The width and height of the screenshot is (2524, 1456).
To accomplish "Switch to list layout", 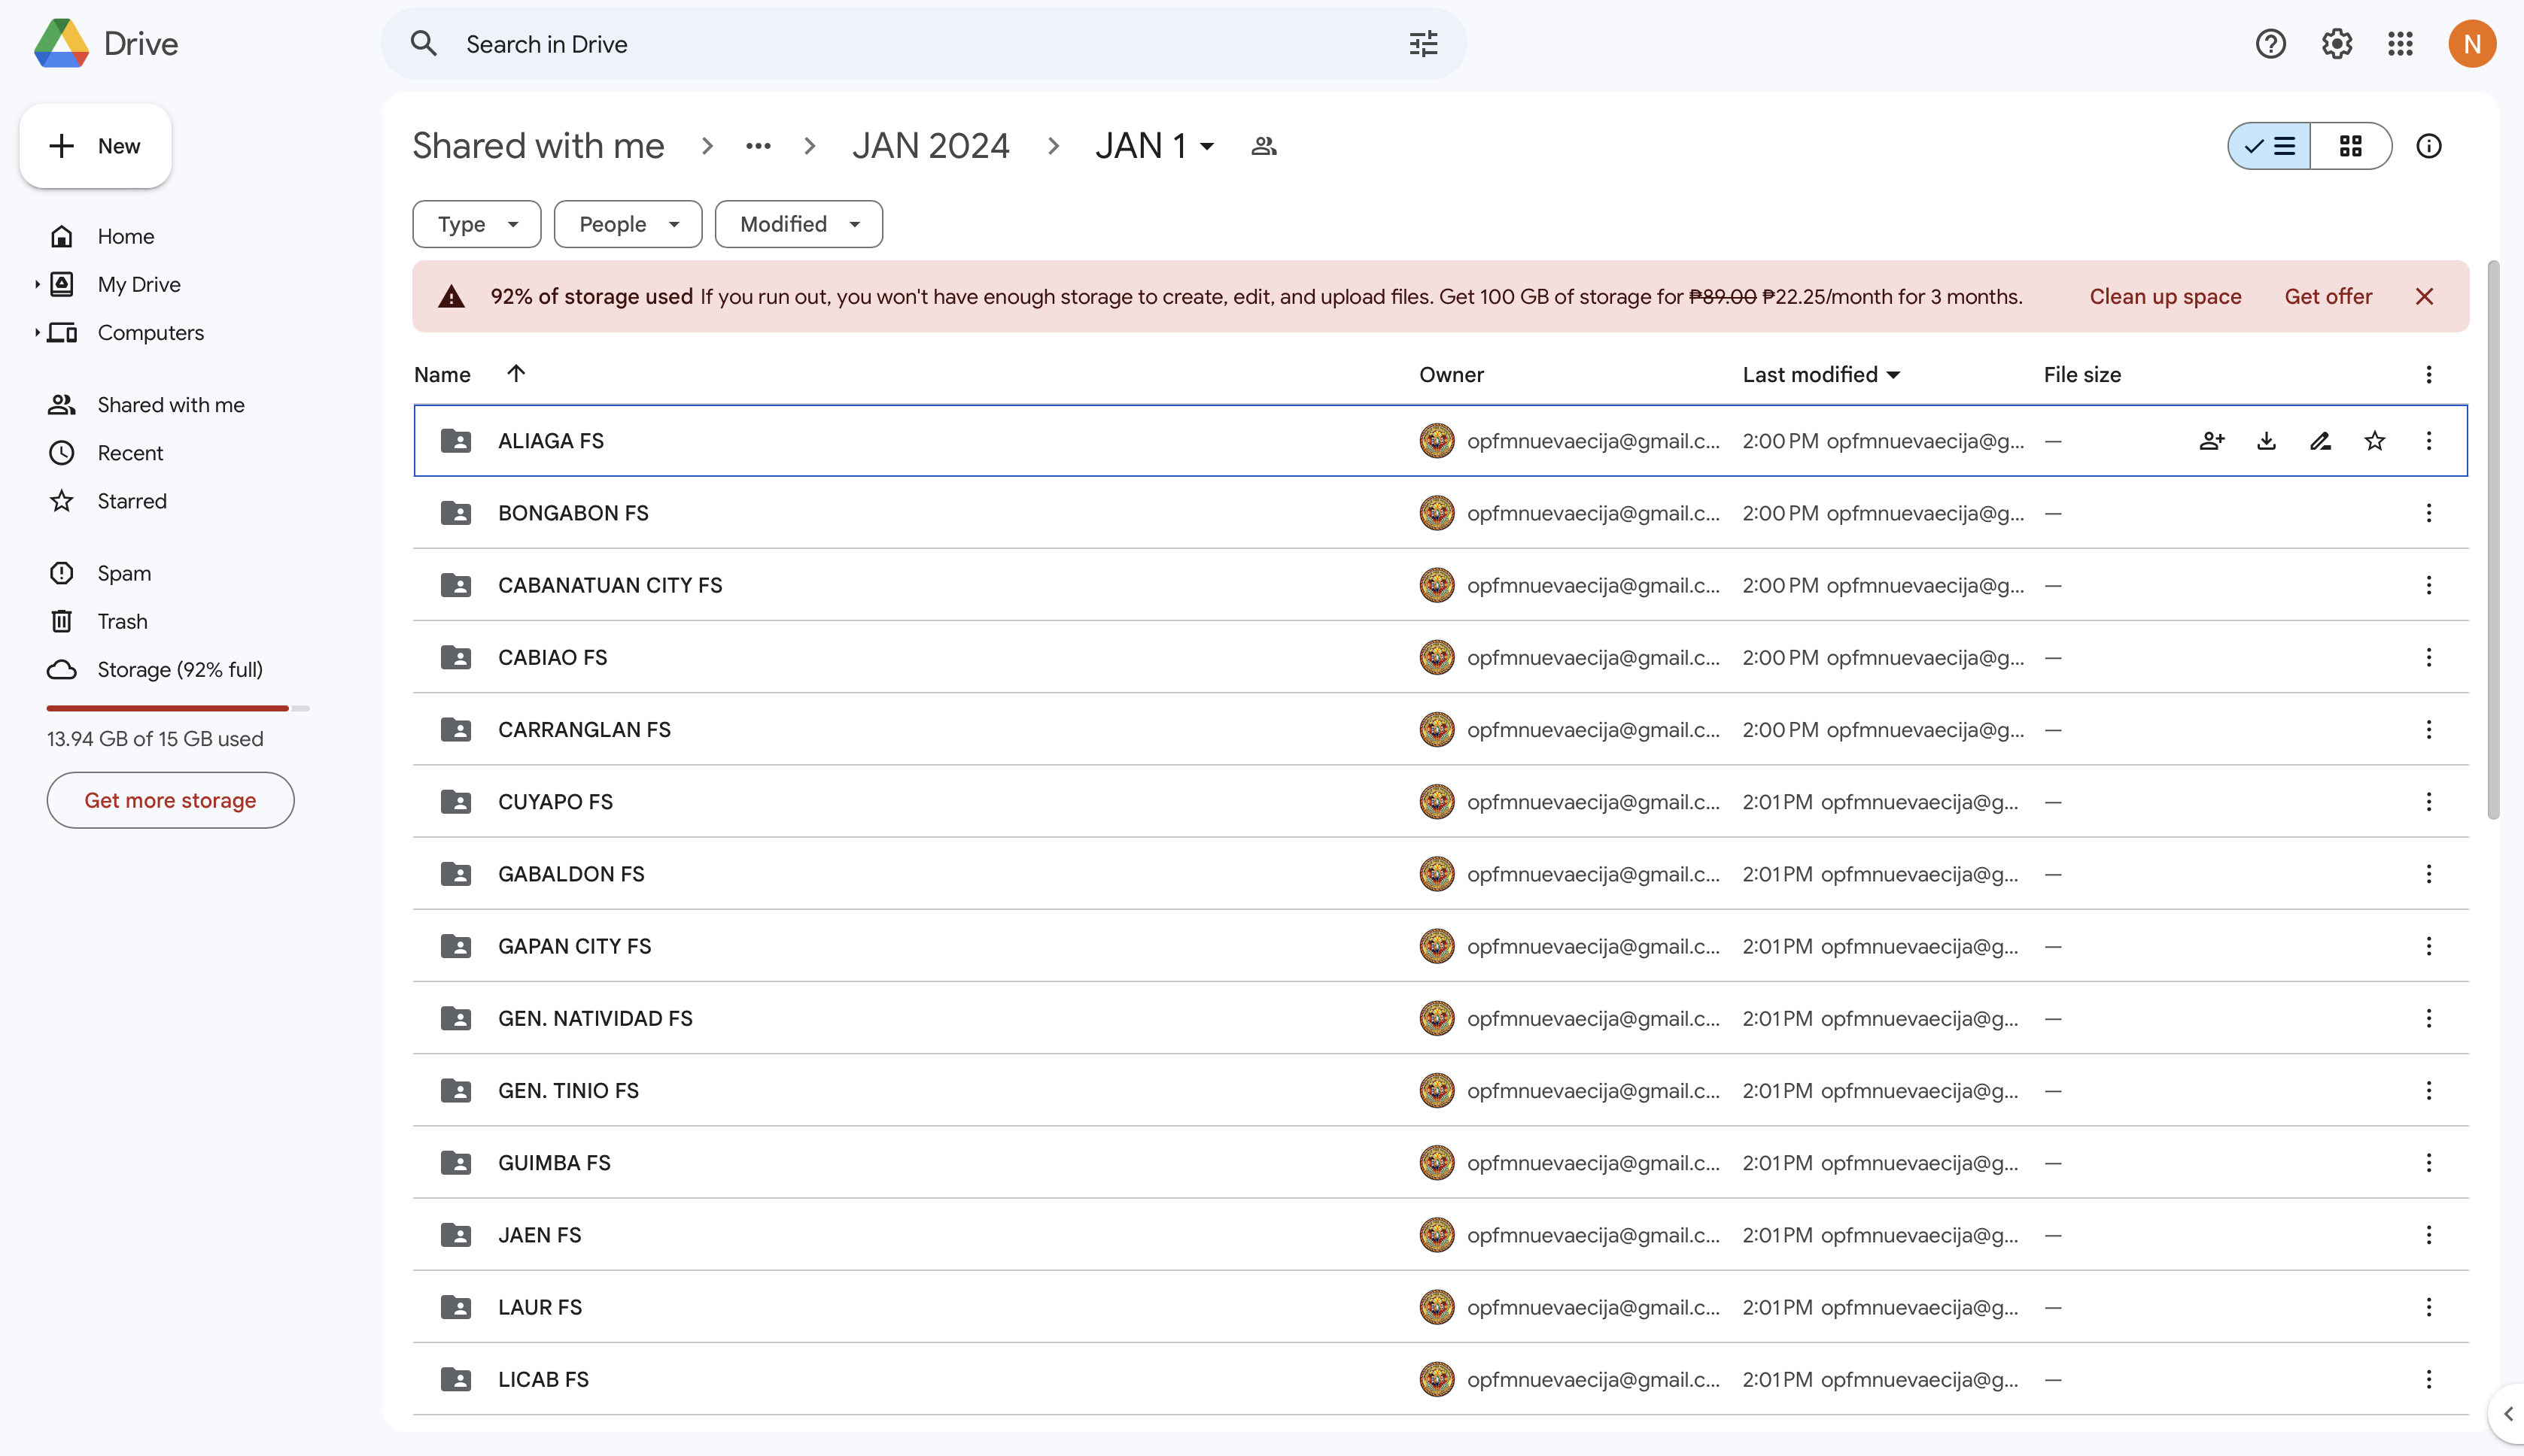I will [x=2269, y=146].
